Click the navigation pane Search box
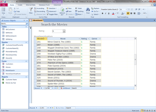 pyautogui.click(x=13, y=23)
